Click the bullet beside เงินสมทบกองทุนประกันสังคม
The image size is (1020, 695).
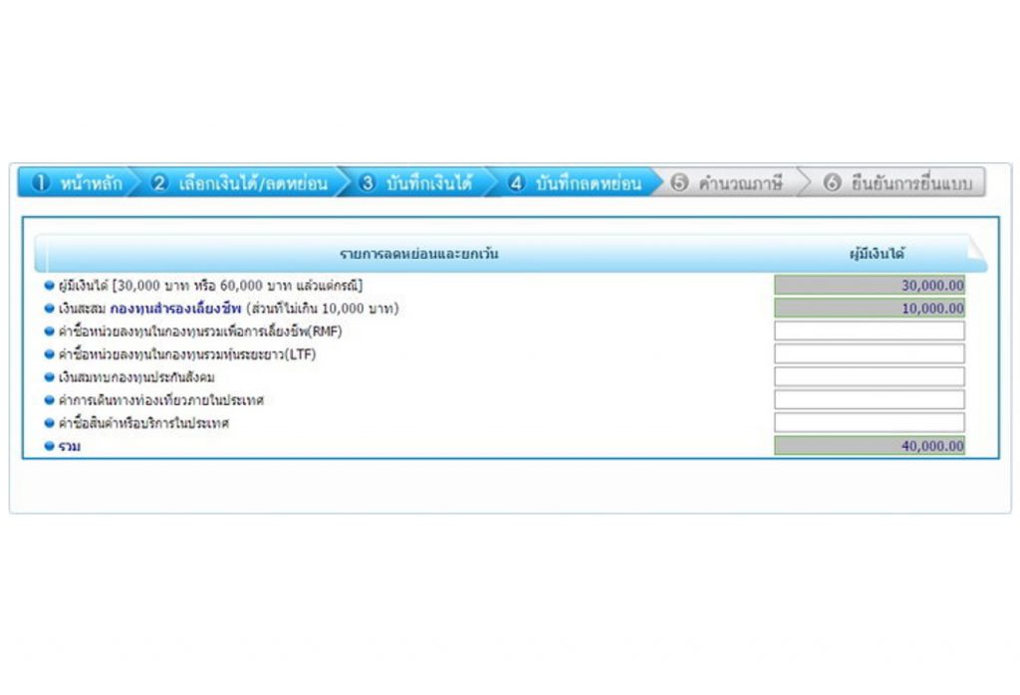[50, 377]
